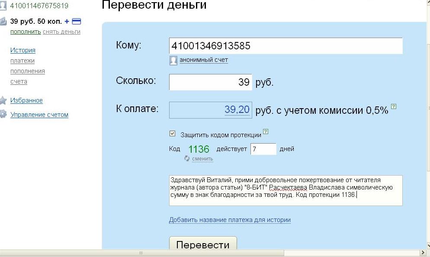Open the пополнить link
430x257 pixels.
pyautogui.click(x=26, y=32)
